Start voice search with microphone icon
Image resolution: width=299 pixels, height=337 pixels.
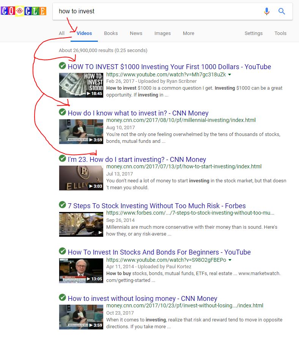[267, 11]
